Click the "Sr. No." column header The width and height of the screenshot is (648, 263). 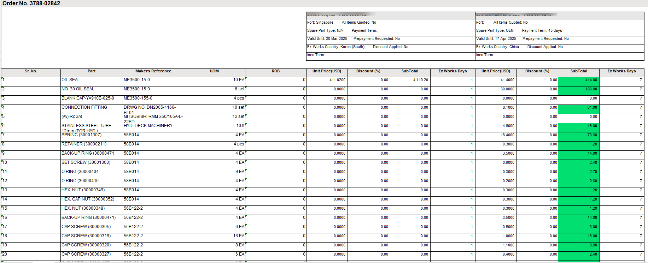click(x=31, y=71)
